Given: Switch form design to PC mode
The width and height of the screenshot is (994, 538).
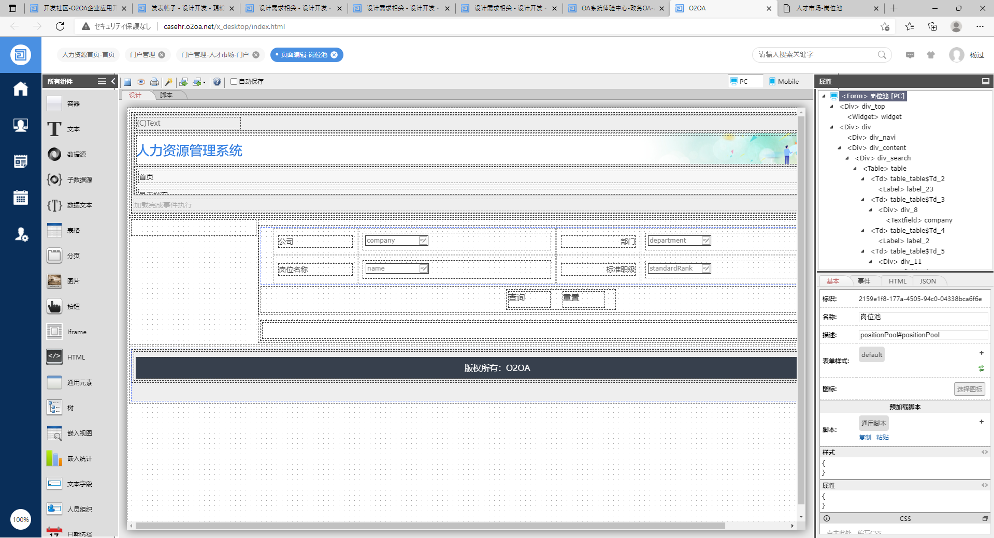Looking at the screenshot, I should click(x=745, y=81).
